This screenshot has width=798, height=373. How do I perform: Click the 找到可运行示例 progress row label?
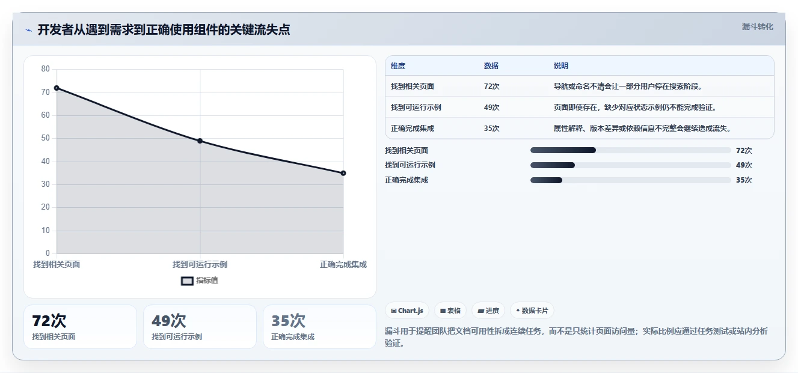coord(410,165)
